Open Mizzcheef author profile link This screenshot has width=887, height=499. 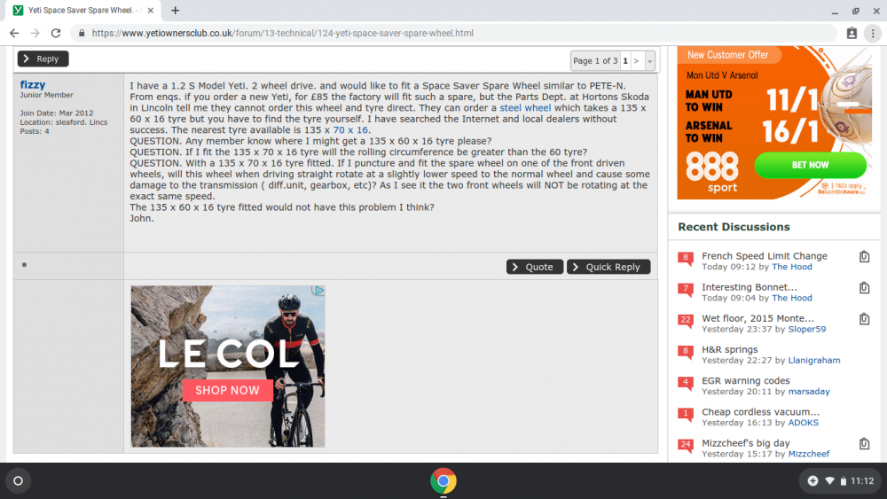[809, 454]
